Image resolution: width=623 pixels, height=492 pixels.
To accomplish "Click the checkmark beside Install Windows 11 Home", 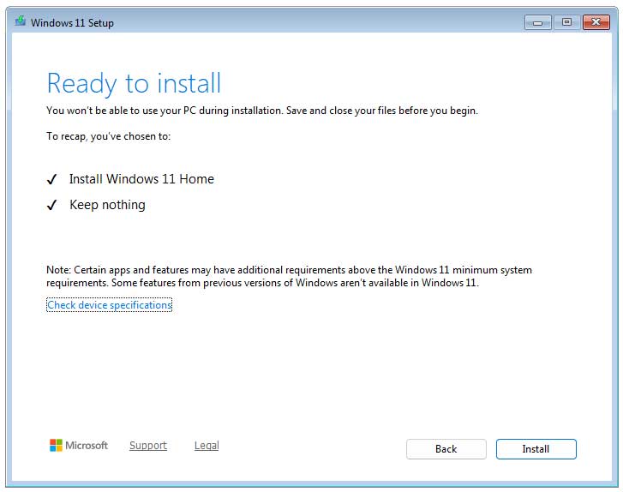I will (x=52, y=180).
